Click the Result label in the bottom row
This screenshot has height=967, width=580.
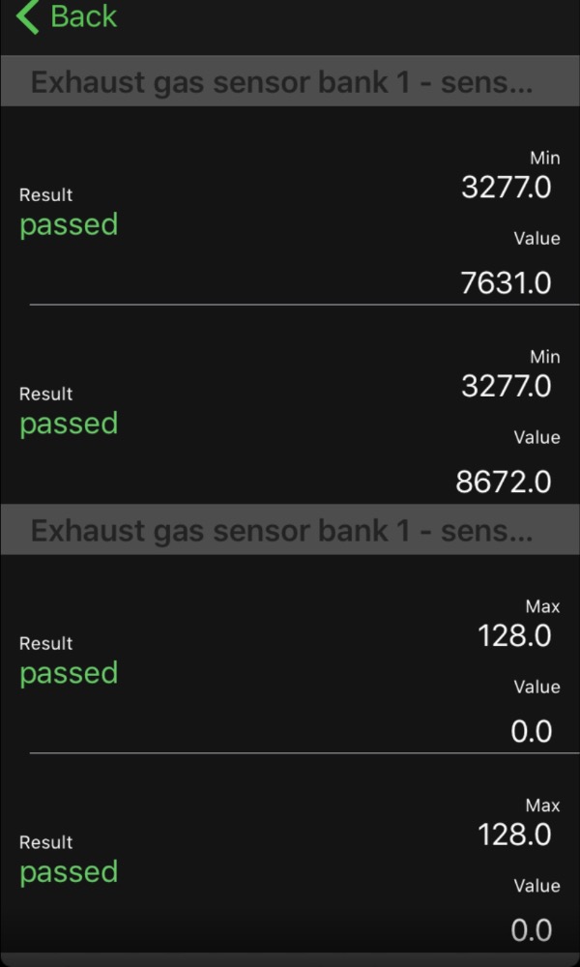[x=45, y=843]
